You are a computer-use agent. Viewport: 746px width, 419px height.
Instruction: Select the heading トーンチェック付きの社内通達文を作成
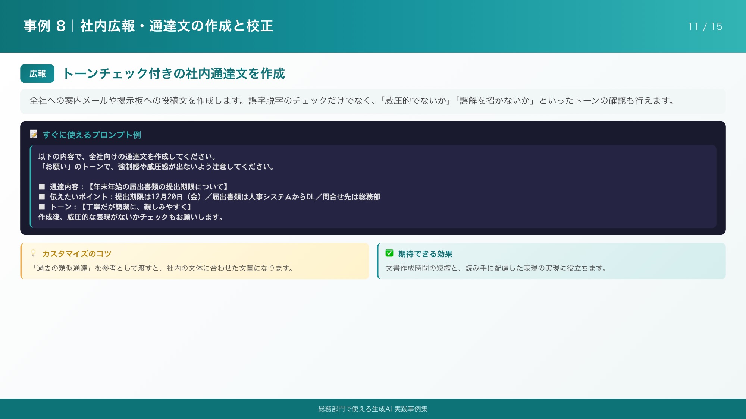(174, 73)
